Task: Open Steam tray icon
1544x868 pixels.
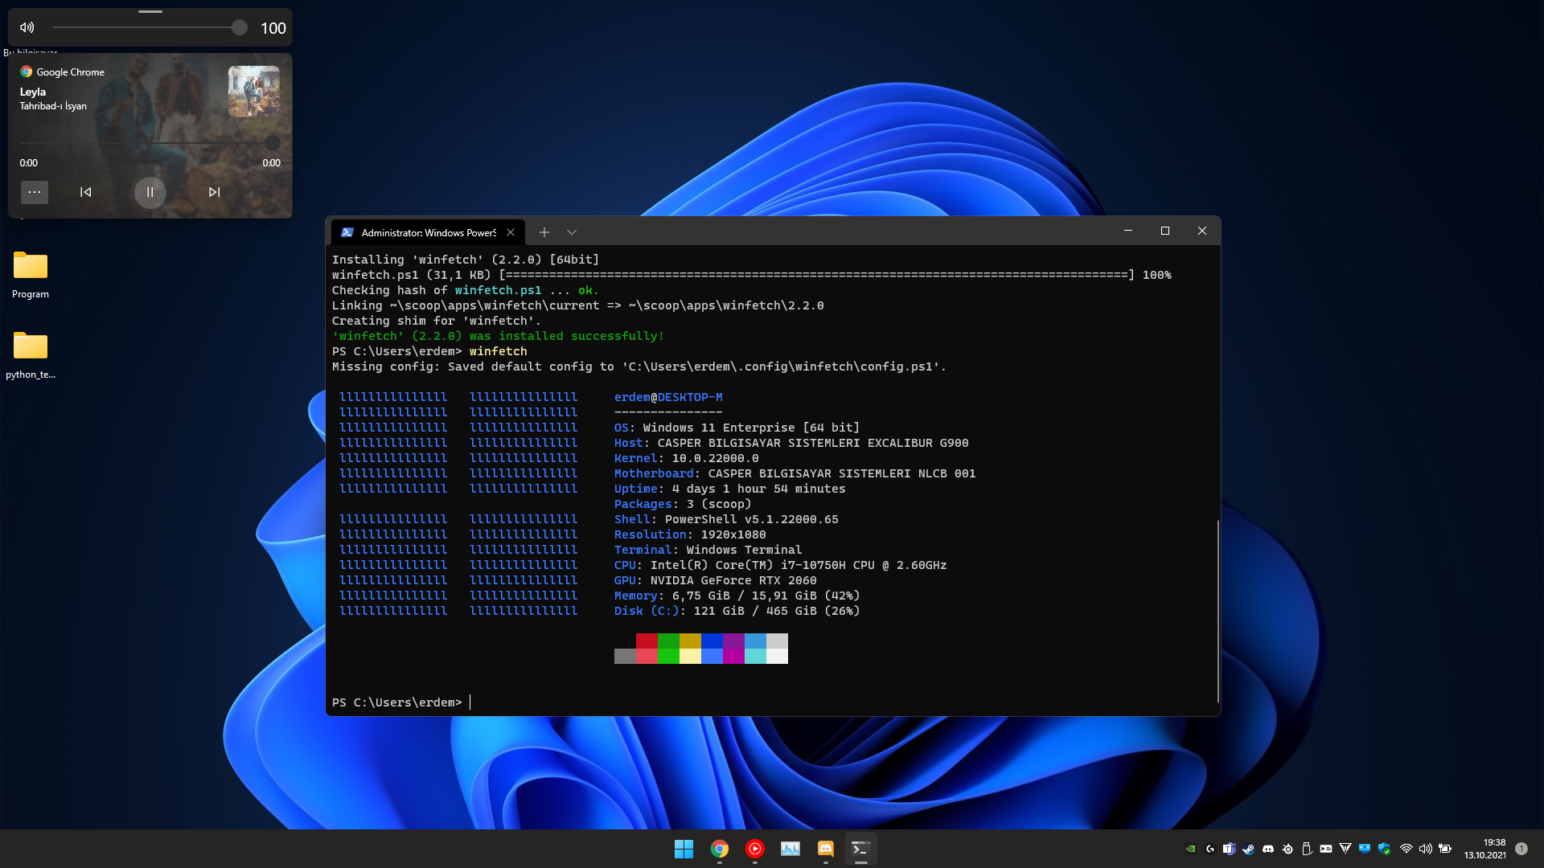Action: (x=1248, y=849)
